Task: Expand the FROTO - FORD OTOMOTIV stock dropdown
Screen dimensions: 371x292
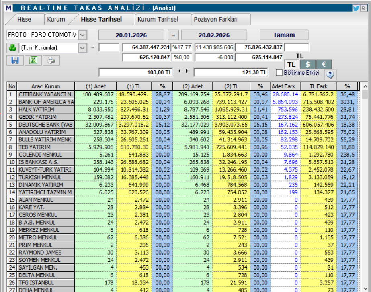Action: click(83, 35)
